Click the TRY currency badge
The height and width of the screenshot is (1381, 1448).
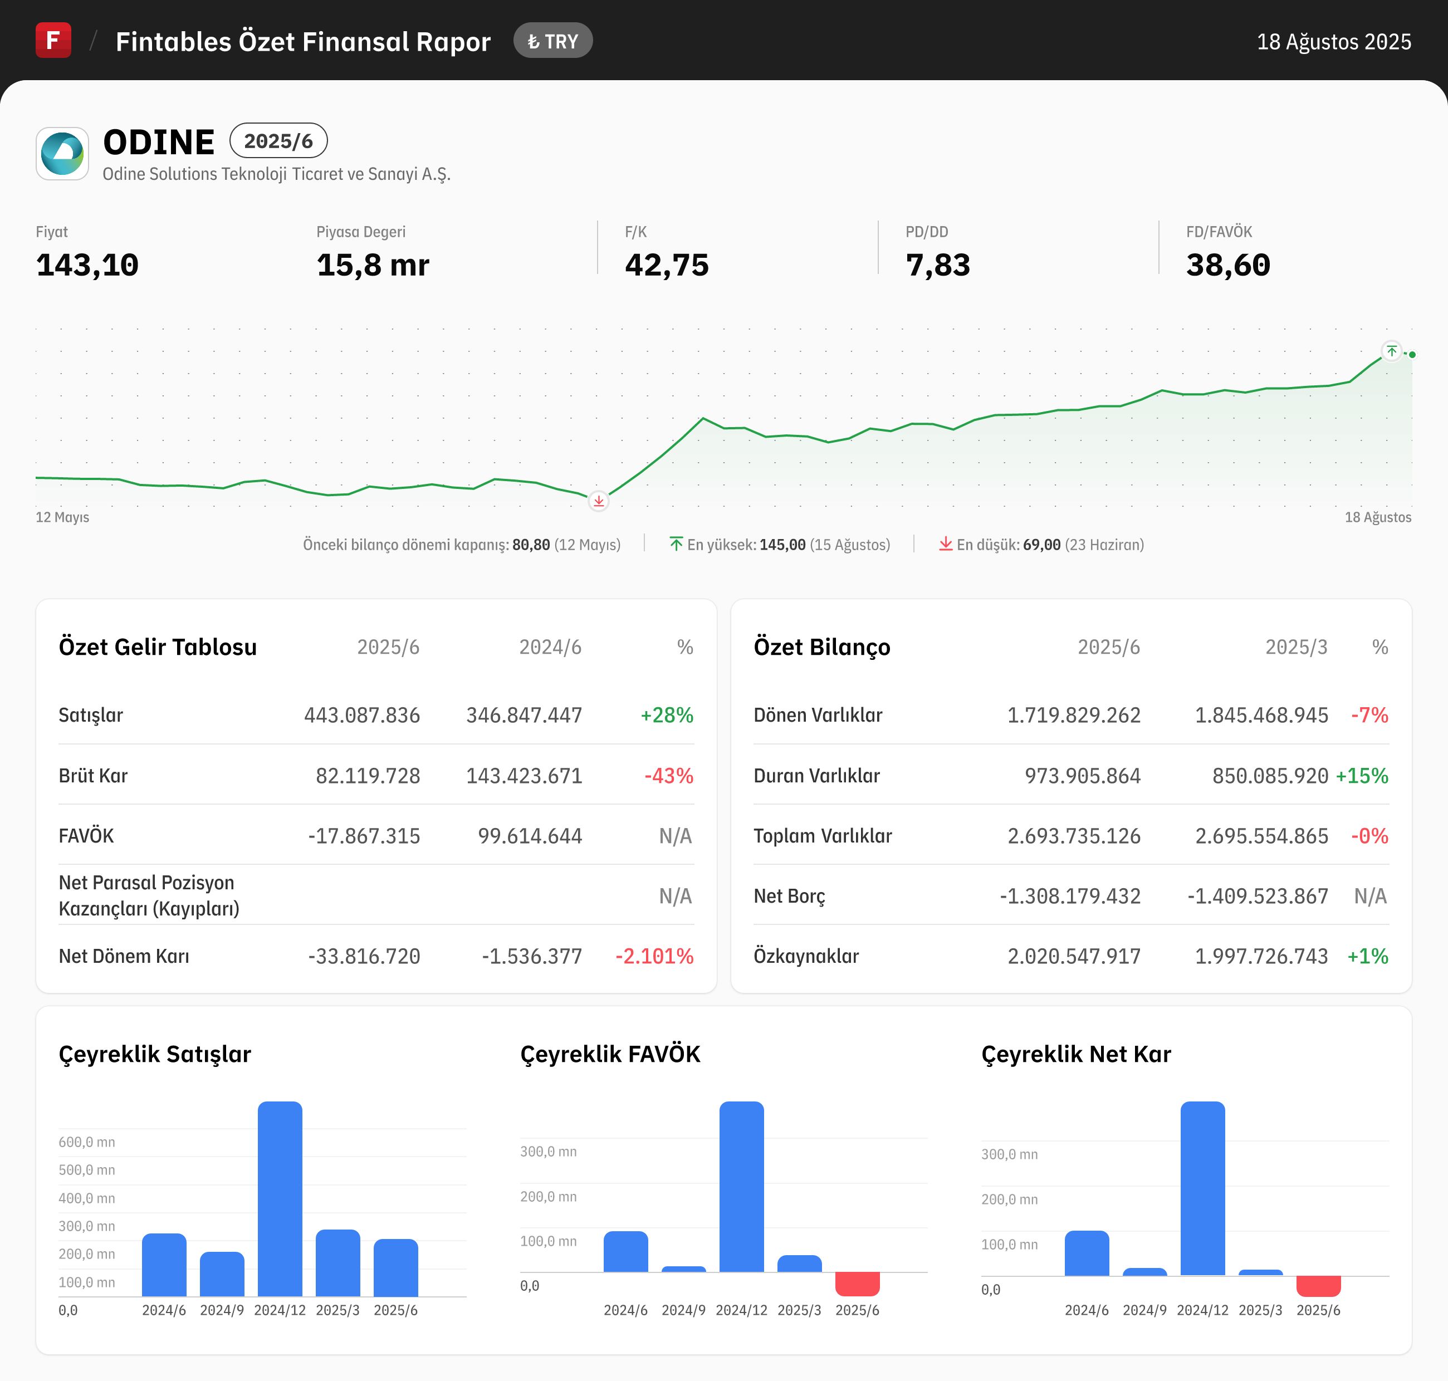[553, 41]
